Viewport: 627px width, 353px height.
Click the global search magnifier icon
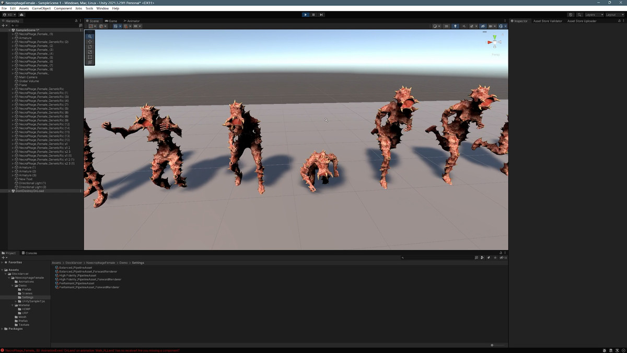(579, 15)
